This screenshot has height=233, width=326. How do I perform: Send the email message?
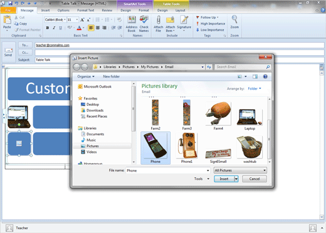coord(8,52)
